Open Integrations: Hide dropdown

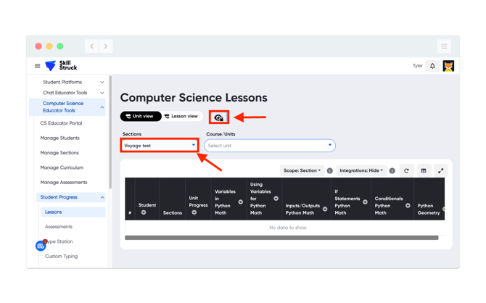tap(361, 170)
